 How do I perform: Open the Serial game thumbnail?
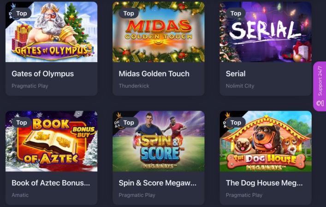(266, 32)
